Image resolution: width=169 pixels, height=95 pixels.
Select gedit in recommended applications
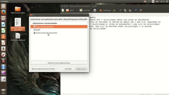tap(59, 30)
